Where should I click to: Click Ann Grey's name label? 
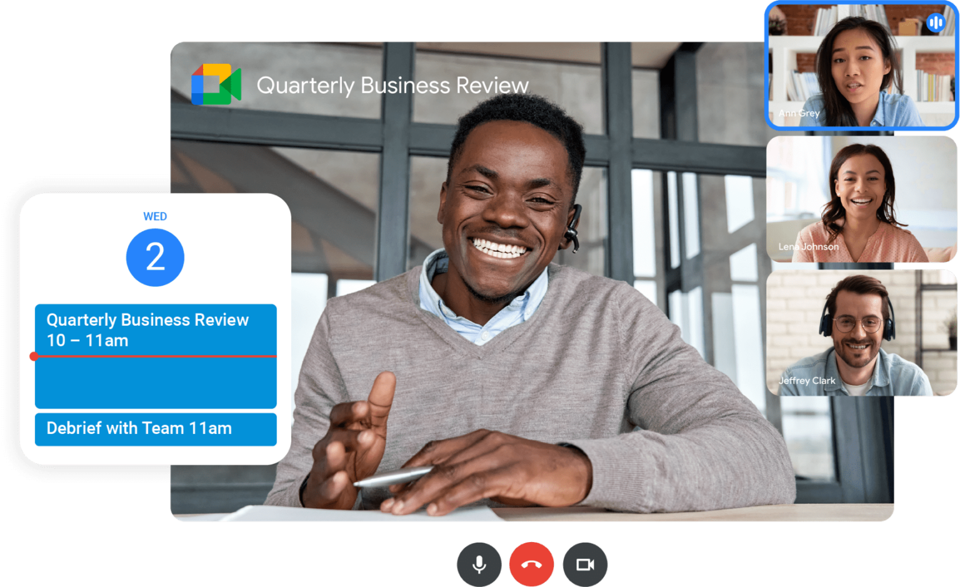coord(798,113)
